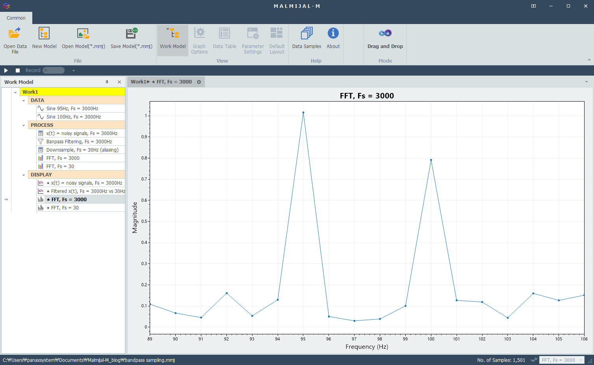
Task: Click spectrum icon of ★ FFT, Fs = 30
Action: coord(41,208)
